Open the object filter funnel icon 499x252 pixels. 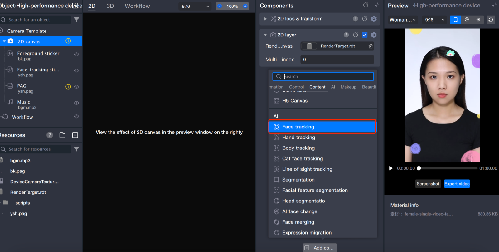tap(76, 20)
